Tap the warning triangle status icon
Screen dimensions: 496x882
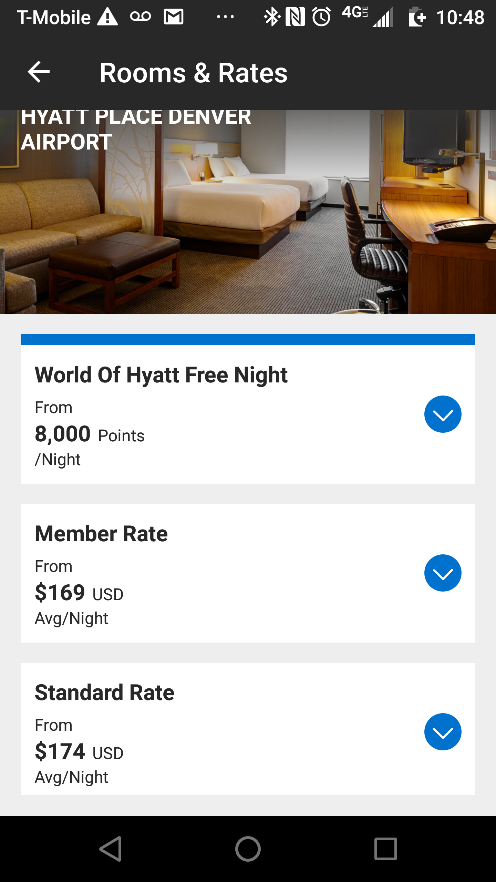[x=107, y=17]
